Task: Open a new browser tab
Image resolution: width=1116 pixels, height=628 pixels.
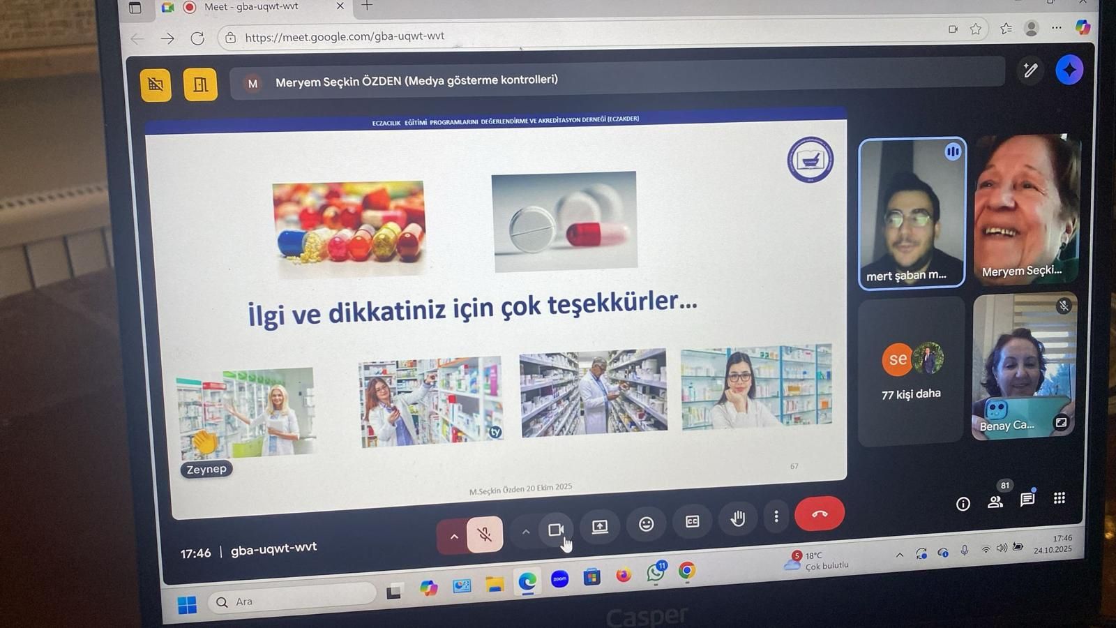Action: [x=367, y=6]
